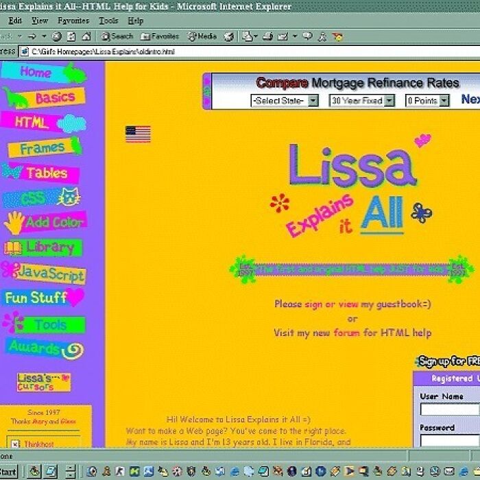Screen dimensions: 480x480
Task: Open the Forward history dropdown arrow
Action: click(x=44, y=36)
